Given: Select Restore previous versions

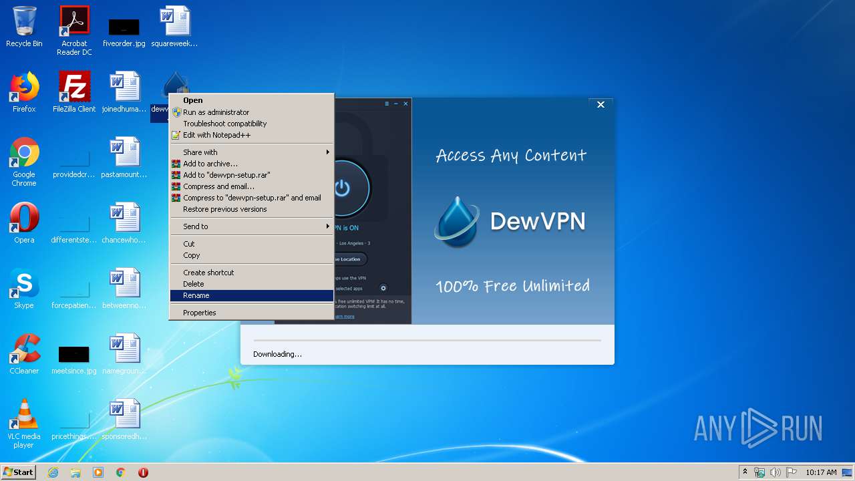Looking at the screenshot, I should [252, 209].
